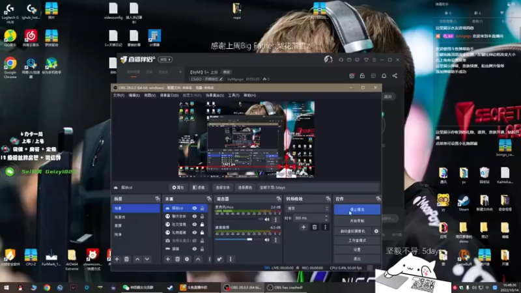Click the open padlock icon in 直播伴侣
Viewport: 521px width, 293px height.
pos(362,76)
